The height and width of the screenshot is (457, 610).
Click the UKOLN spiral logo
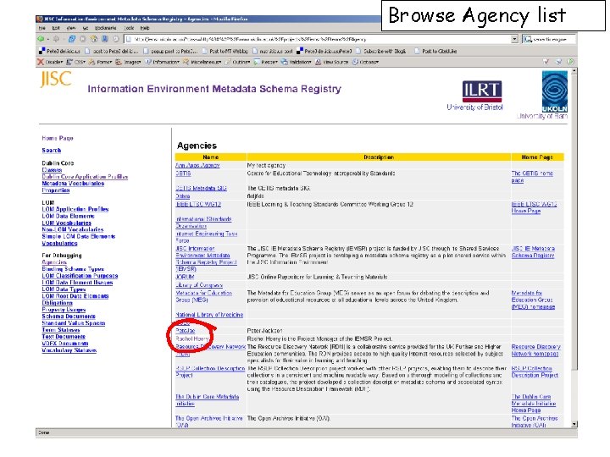tap(555, 91)
